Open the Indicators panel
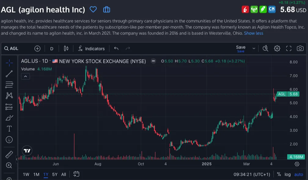Image resolution: width=308 pixels, height=180 pixels. pos(91,49)
